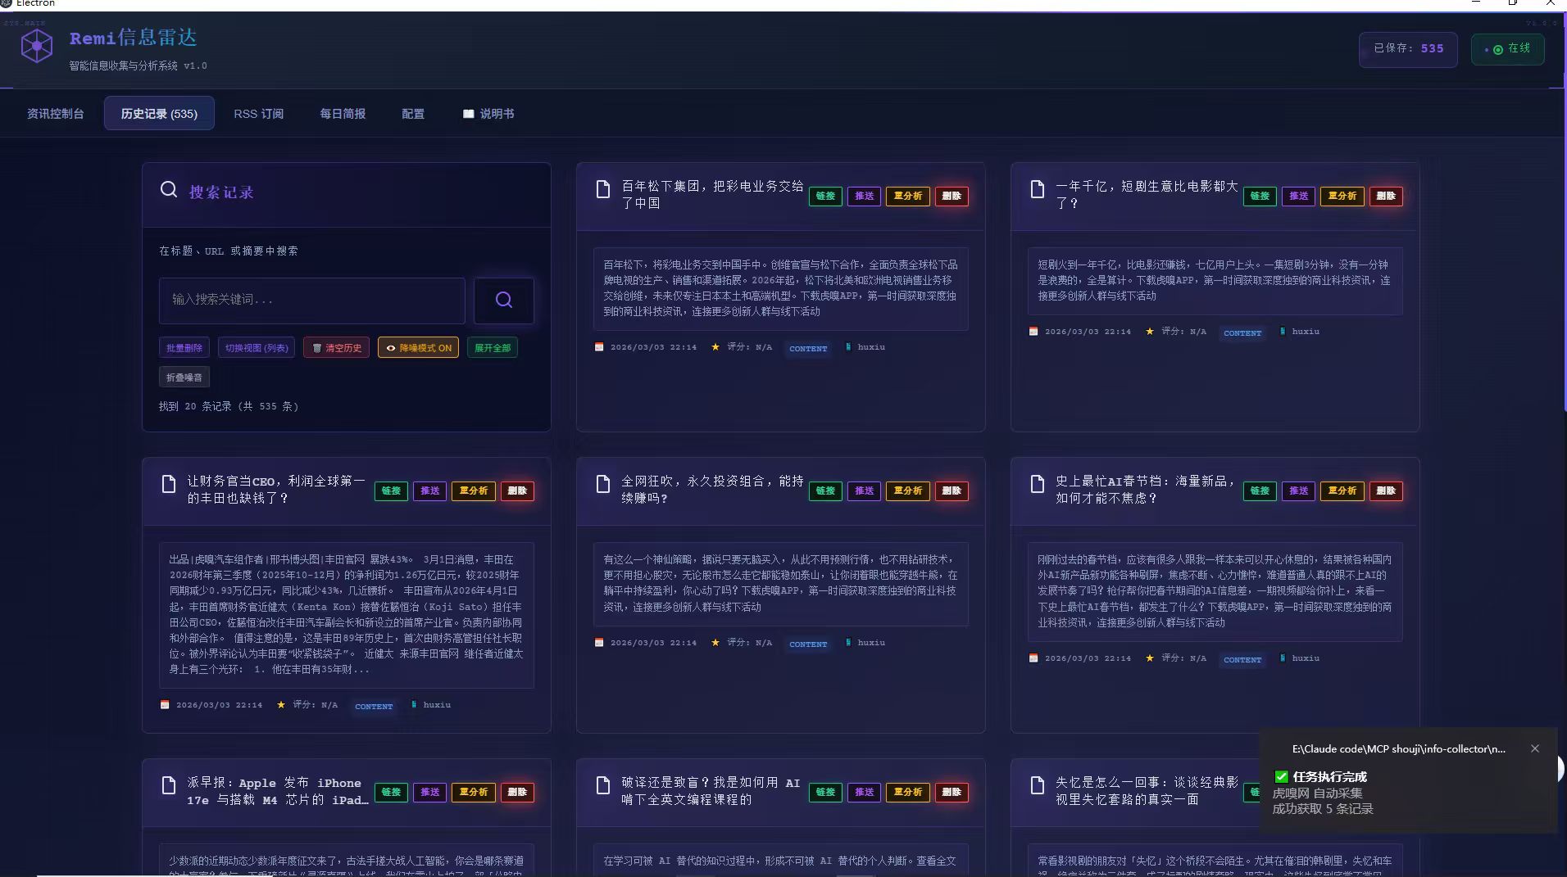Run AI分析 on the 史上最忙AI春节档 card
The width and height of the screenshot is (1567, 877).
coord(1342,491)
